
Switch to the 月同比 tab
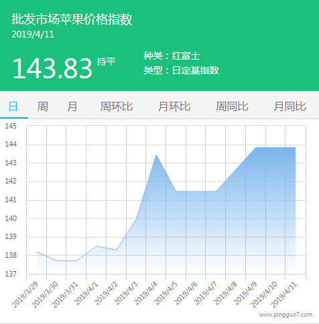coord(290,106)
